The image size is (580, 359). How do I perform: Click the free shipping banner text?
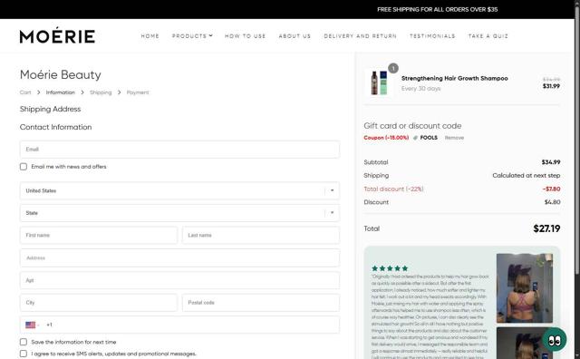point(437,10)
